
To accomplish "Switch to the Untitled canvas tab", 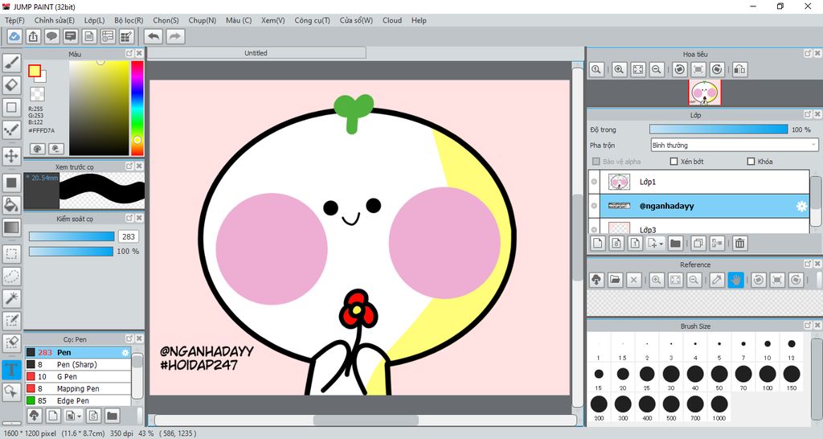I will pyautogui.click(x=256, y=53).
